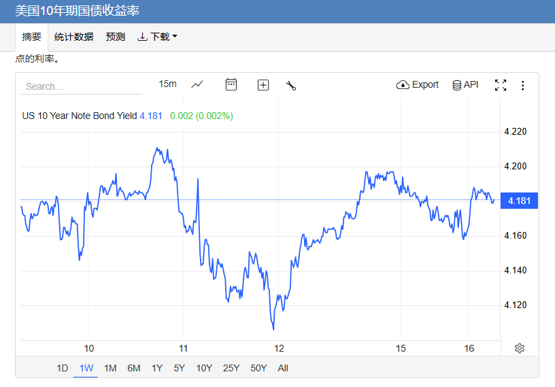Open the chart tools wrench icon

291,85
